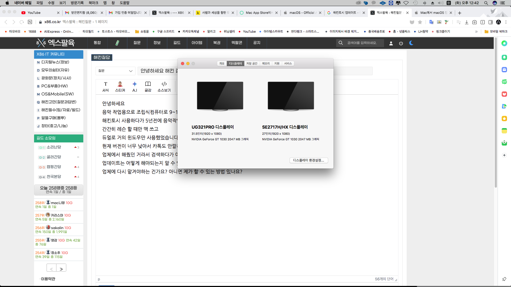Viewport: 511px width, 287px height.
Task: Open the 스티커 sticker picker
Action: tap(120, 87)
